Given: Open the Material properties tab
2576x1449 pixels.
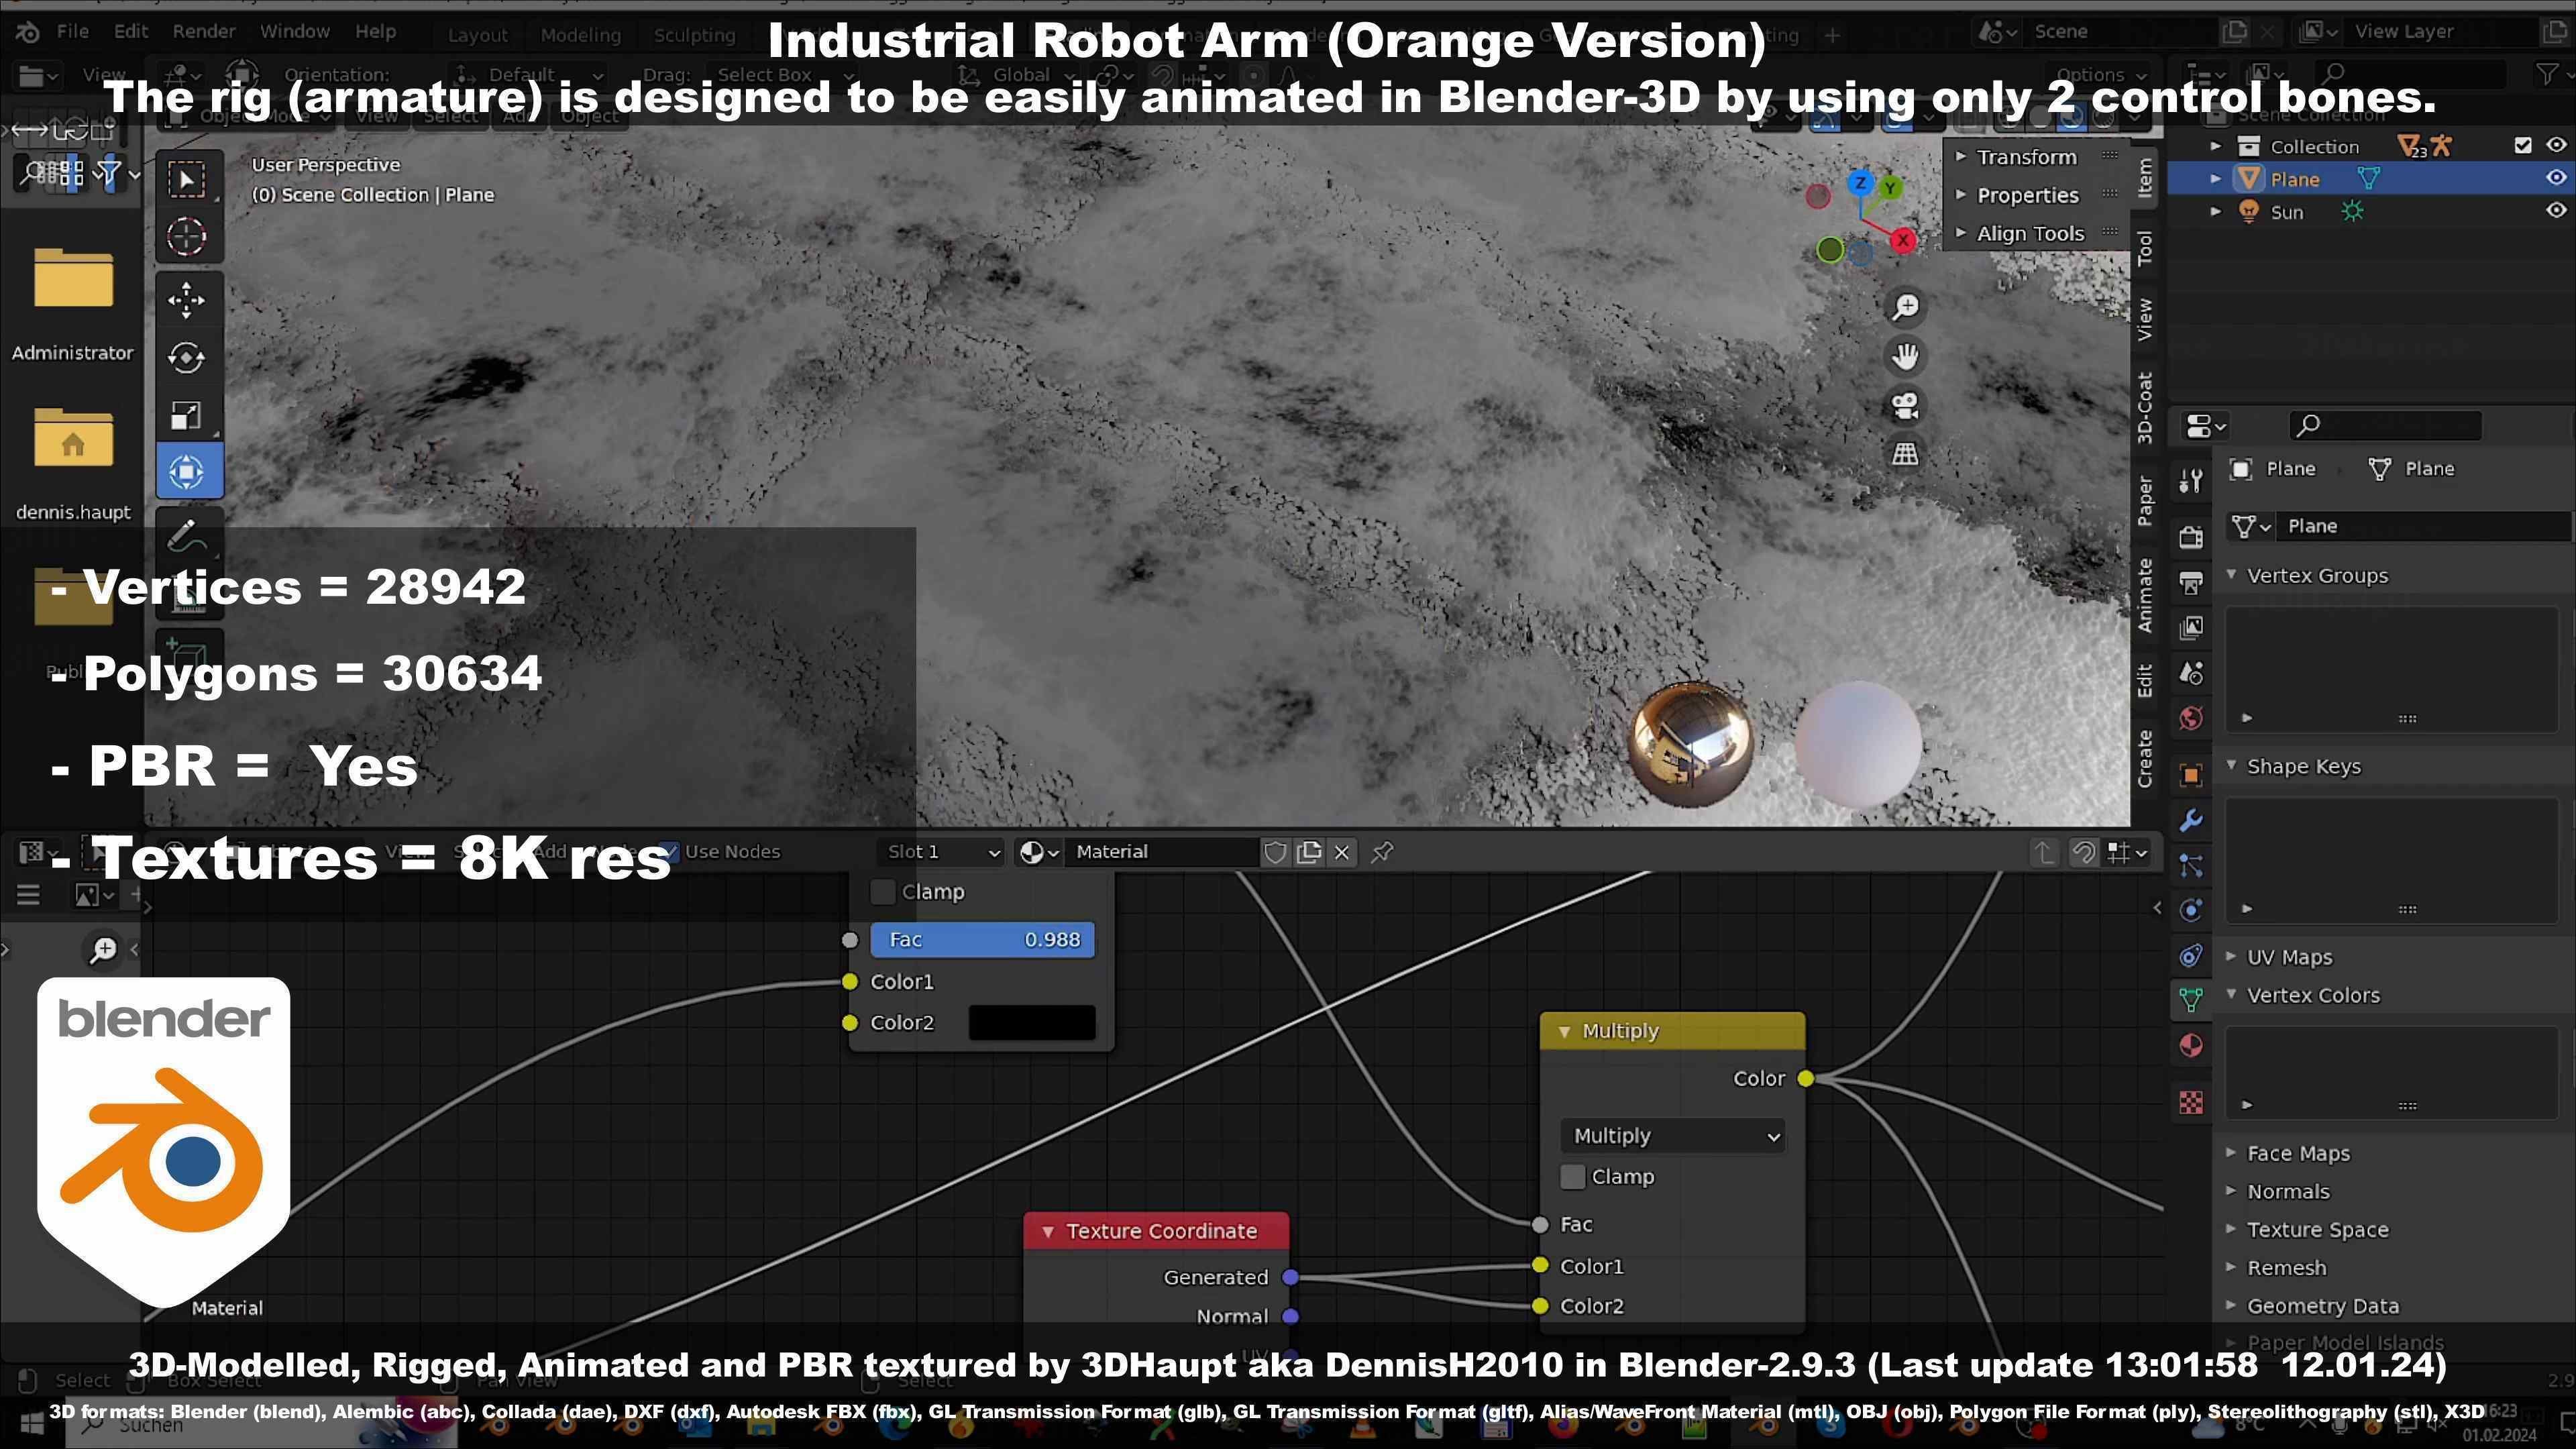Looking at the screenshot, I should click(2191, 1046).
